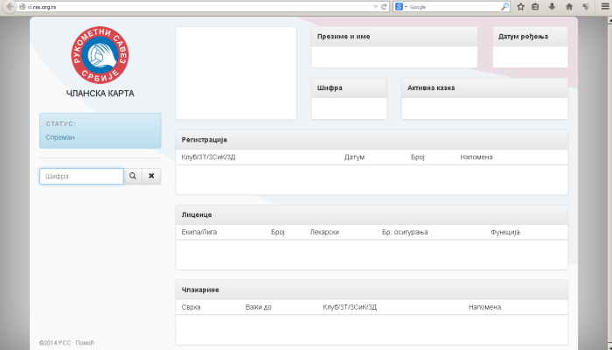Expand the Google search engine dropdown

pyautogui.click(x=400, y=6)
